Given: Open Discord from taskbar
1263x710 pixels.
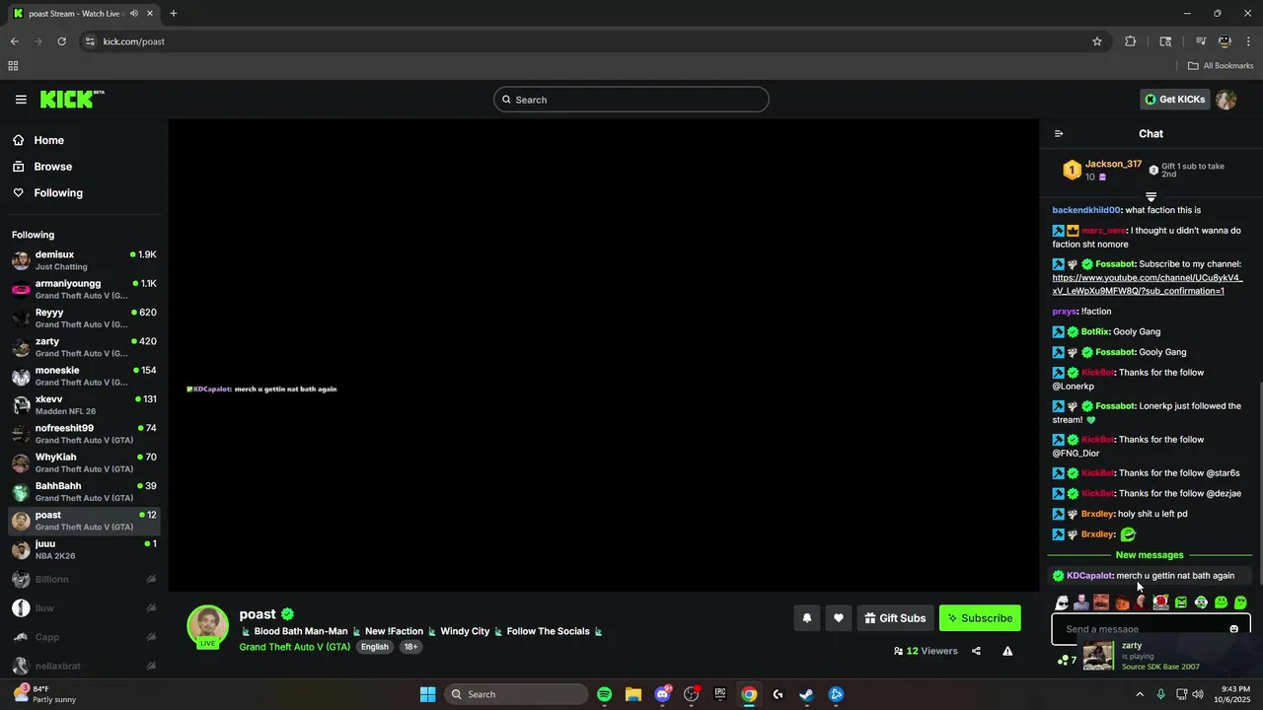Looking at the screenshot, I should [x=662, y=694].
